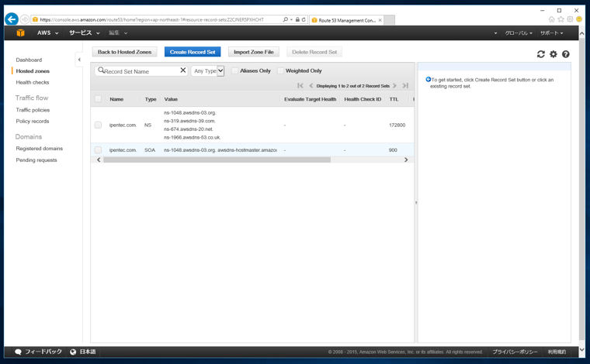Click the 172800 TTL value

[397, 125]
